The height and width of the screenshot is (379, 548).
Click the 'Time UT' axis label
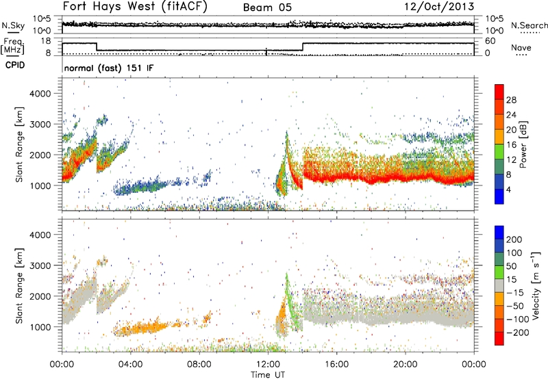coord(268,375)
